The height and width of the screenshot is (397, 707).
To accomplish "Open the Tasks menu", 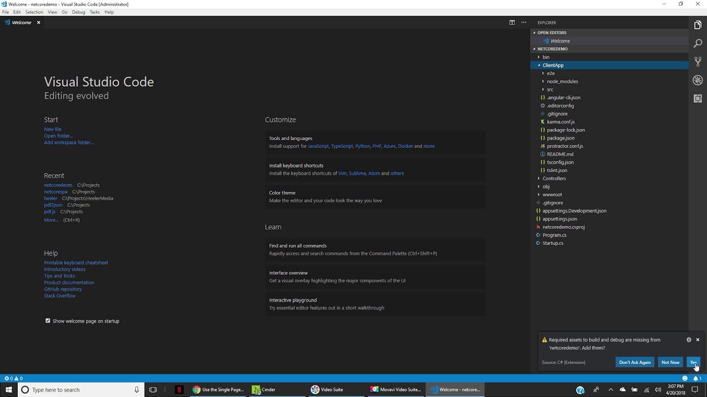I will point(94,12).
